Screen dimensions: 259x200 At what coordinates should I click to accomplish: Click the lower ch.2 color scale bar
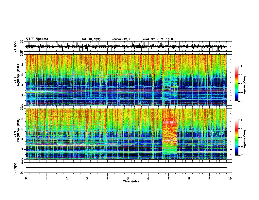point(236,138)
